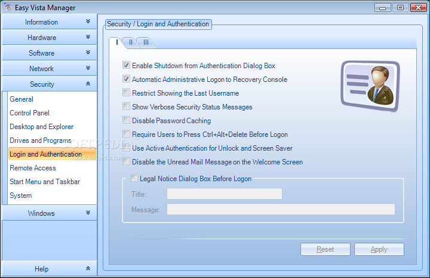
Task: Uncheck Enable Shutdown from Authentication Dialog Box
Action: pos(126,65)
